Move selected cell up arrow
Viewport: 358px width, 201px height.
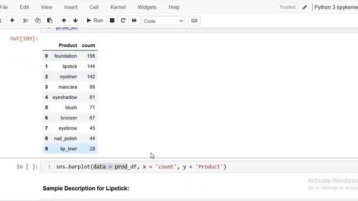[64, 21]
